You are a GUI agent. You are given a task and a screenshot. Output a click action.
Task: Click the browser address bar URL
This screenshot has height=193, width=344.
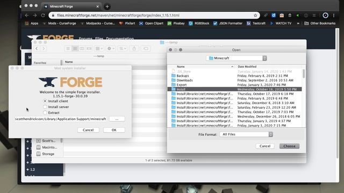(x=118, y=16)
